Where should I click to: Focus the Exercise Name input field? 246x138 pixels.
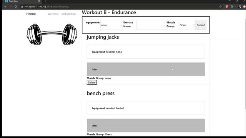[x=151, y=25]
